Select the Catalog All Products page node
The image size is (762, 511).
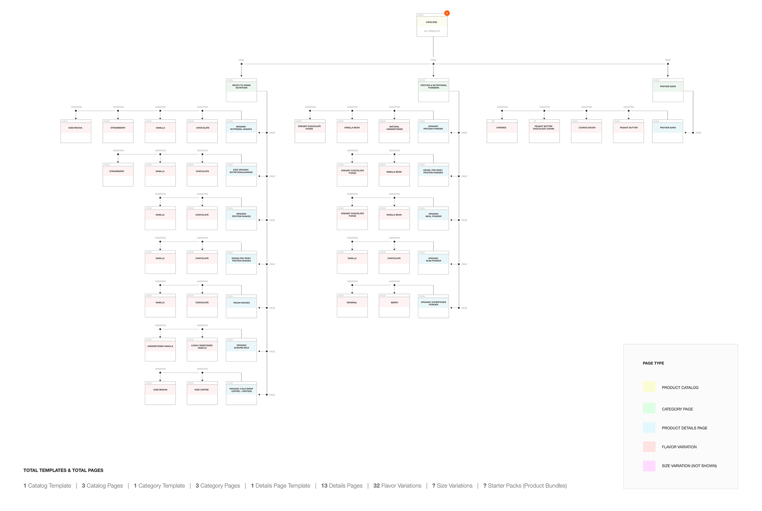tap(432, 26)
